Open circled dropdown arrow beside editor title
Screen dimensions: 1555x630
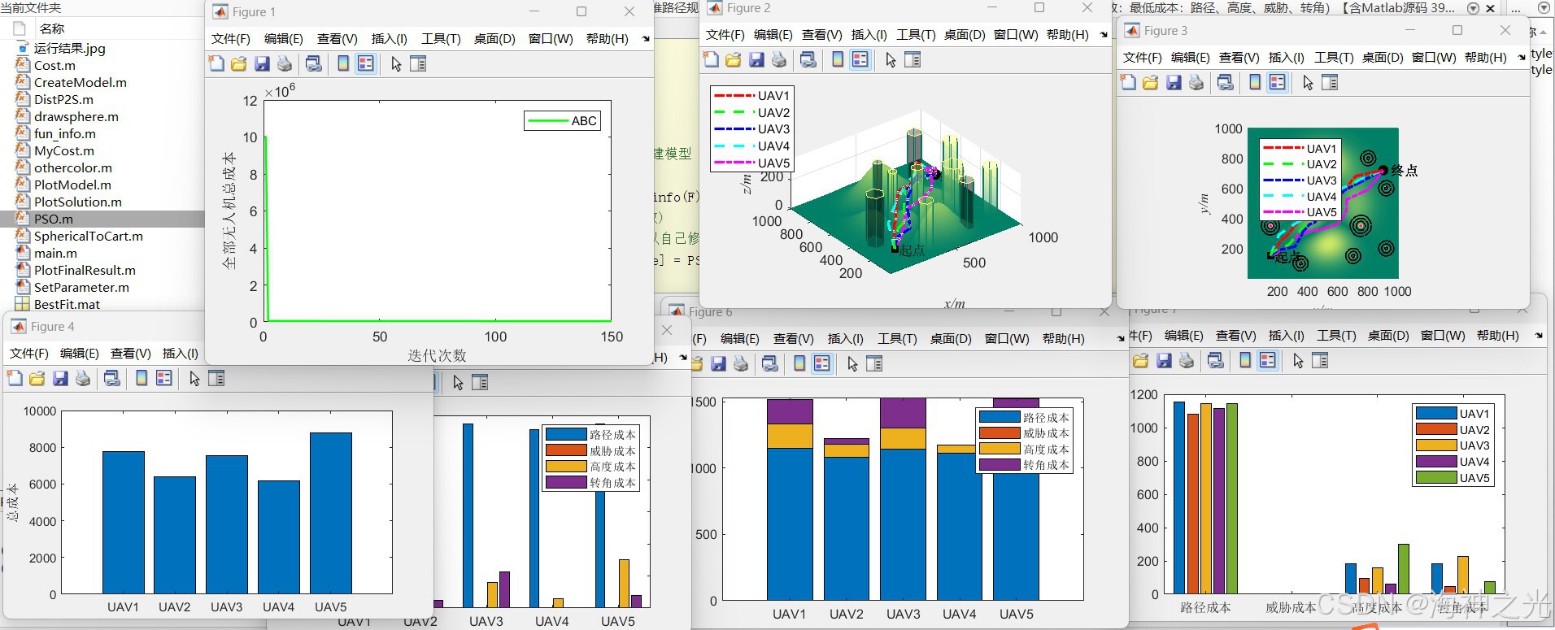(x=1473, y=8)
